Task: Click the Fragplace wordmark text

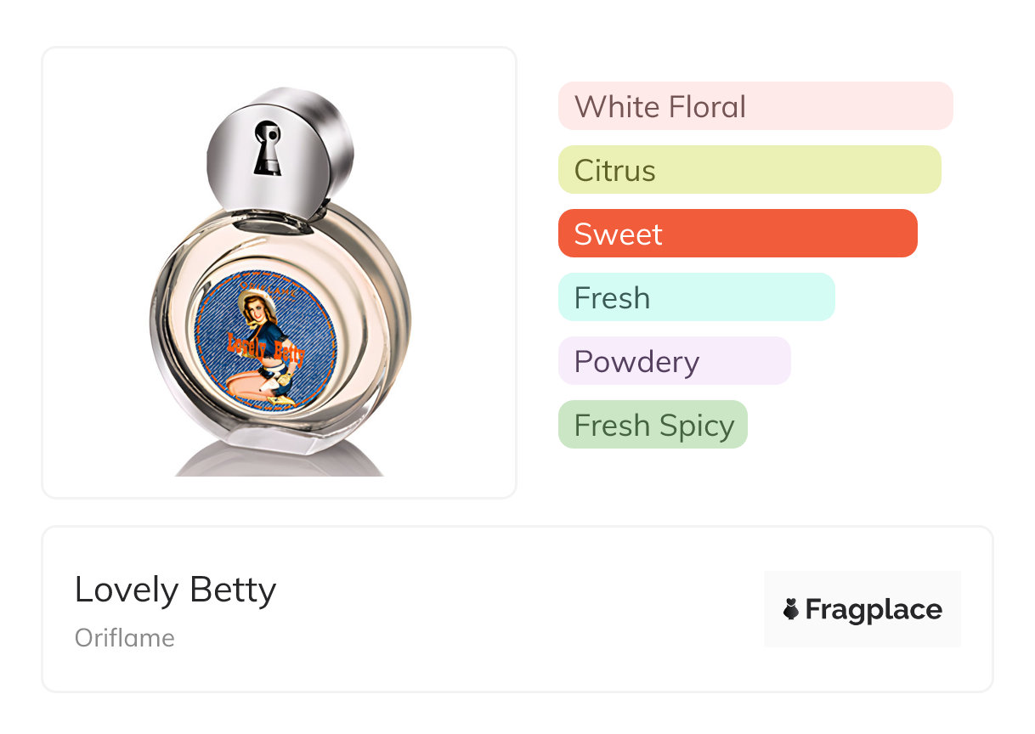Action: 874,609
